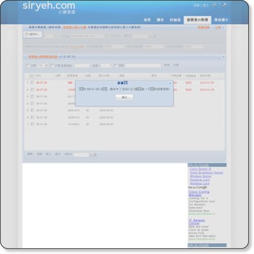
Task: Toggle the select-all checkbox in the table header
Action: pyautogui.click(x=32, y=76)
